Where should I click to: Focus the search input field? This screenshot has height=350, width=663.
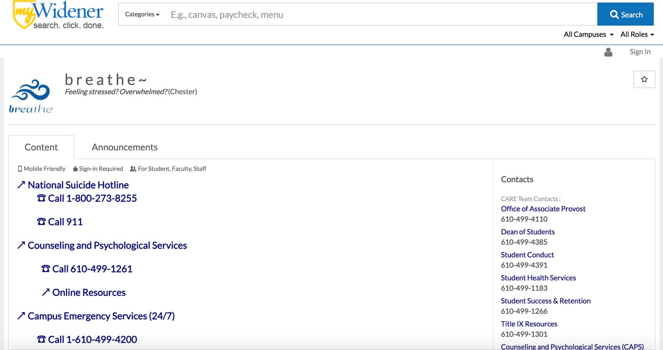379,15
